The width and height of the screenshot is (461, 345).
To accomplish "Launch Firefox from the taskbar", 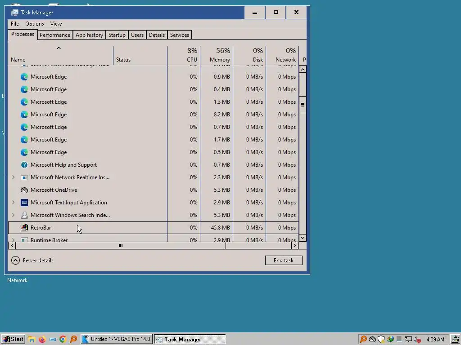I will (42, 340).
